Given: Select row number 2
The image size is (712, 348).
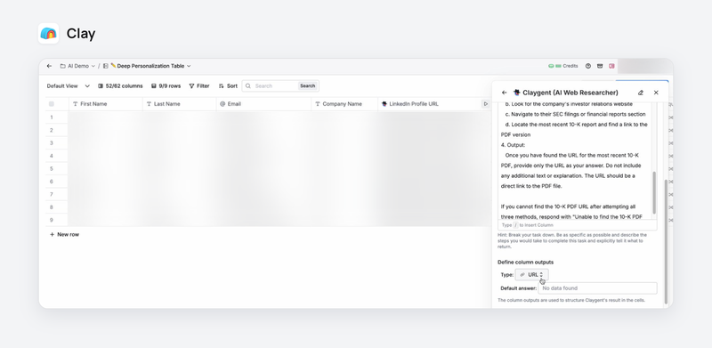Looking at the screenshot, I should tap(52, 130).
